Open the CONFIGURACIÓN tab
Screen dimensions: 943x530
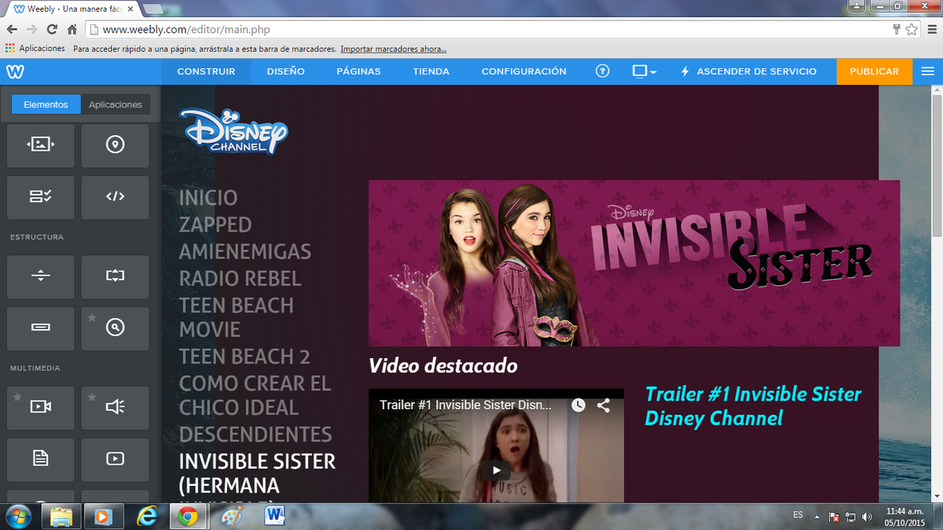click(x=524, y=71)
